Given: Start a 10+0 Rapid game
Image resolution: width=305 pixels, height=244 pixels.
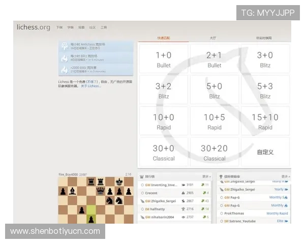Looking at the screenshot, I should 164,121.
